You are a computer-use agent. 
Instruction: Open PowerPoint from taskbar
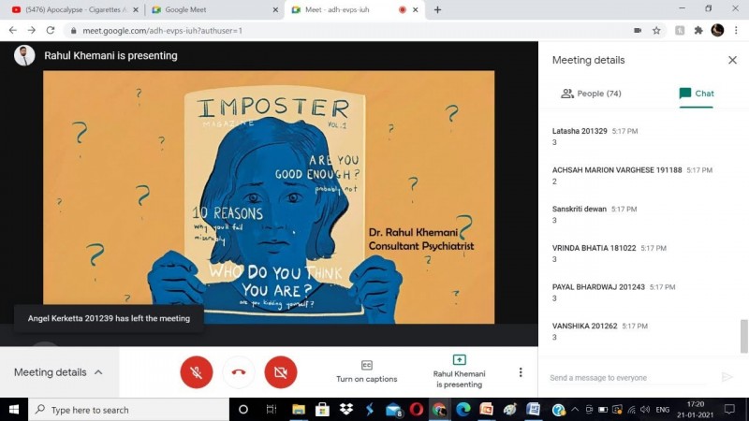point(486,410)
